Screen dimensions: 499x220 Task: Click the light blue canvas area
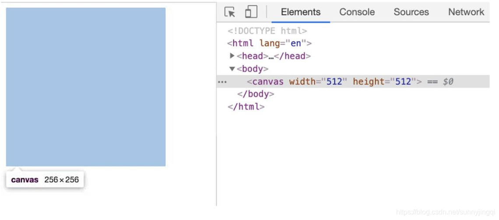(86, 87)
